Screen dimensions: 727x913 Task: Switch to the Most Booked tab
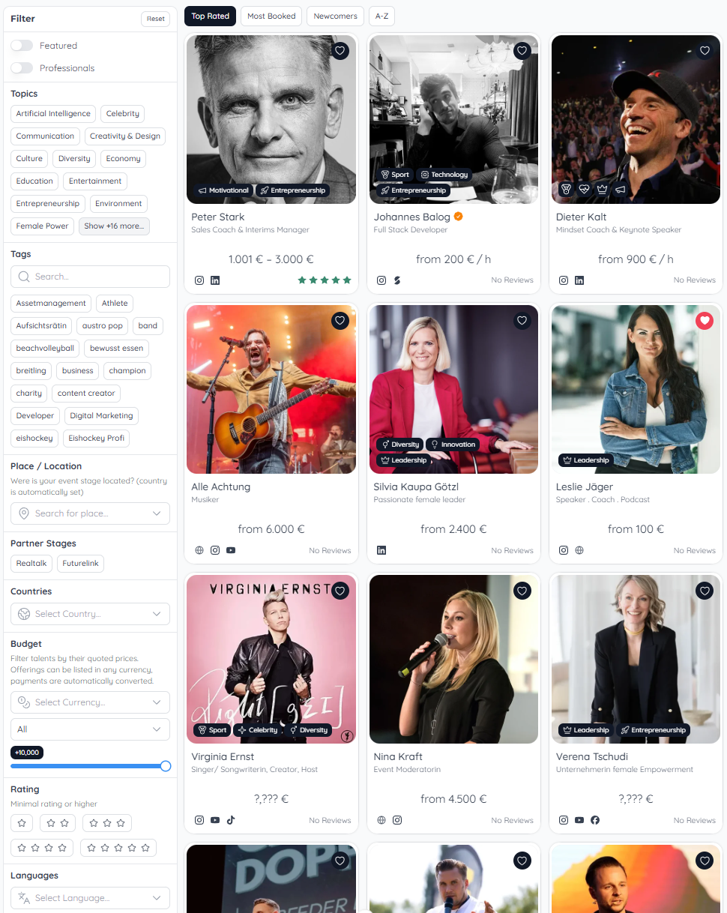pos(271,16)
